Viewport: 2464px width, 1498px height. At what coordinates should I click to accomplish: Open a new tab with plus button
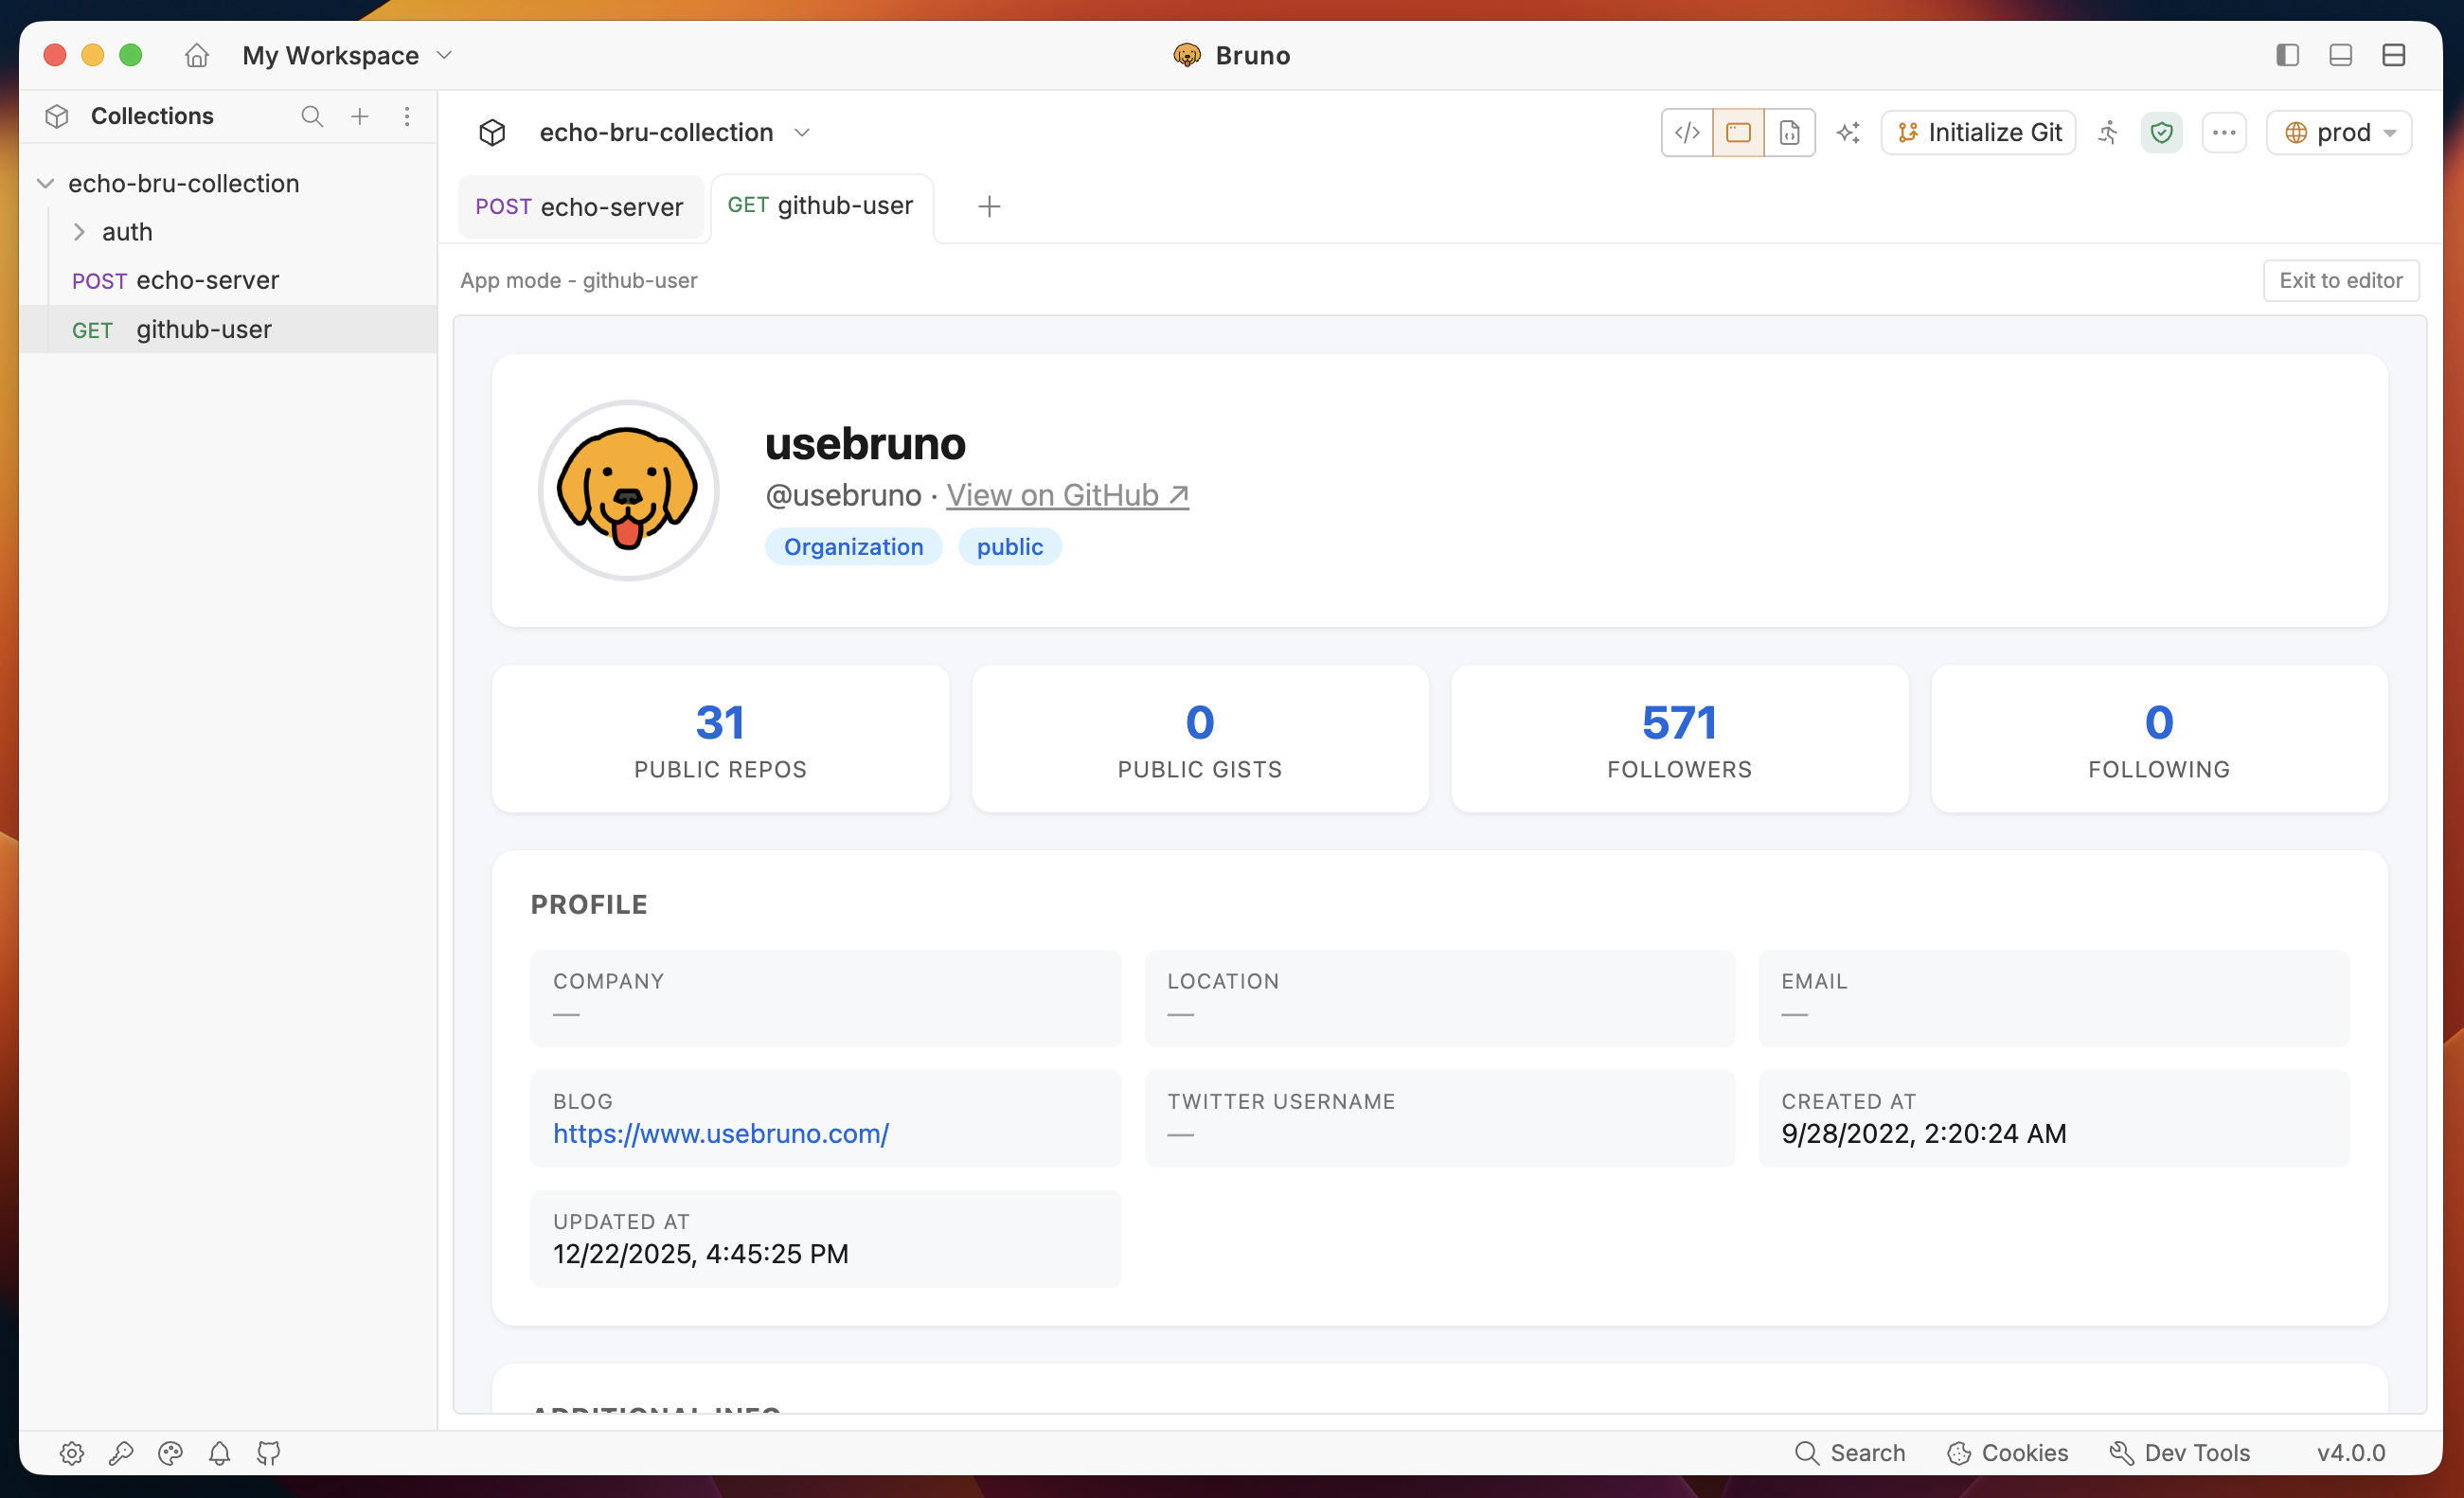(989, 206)
